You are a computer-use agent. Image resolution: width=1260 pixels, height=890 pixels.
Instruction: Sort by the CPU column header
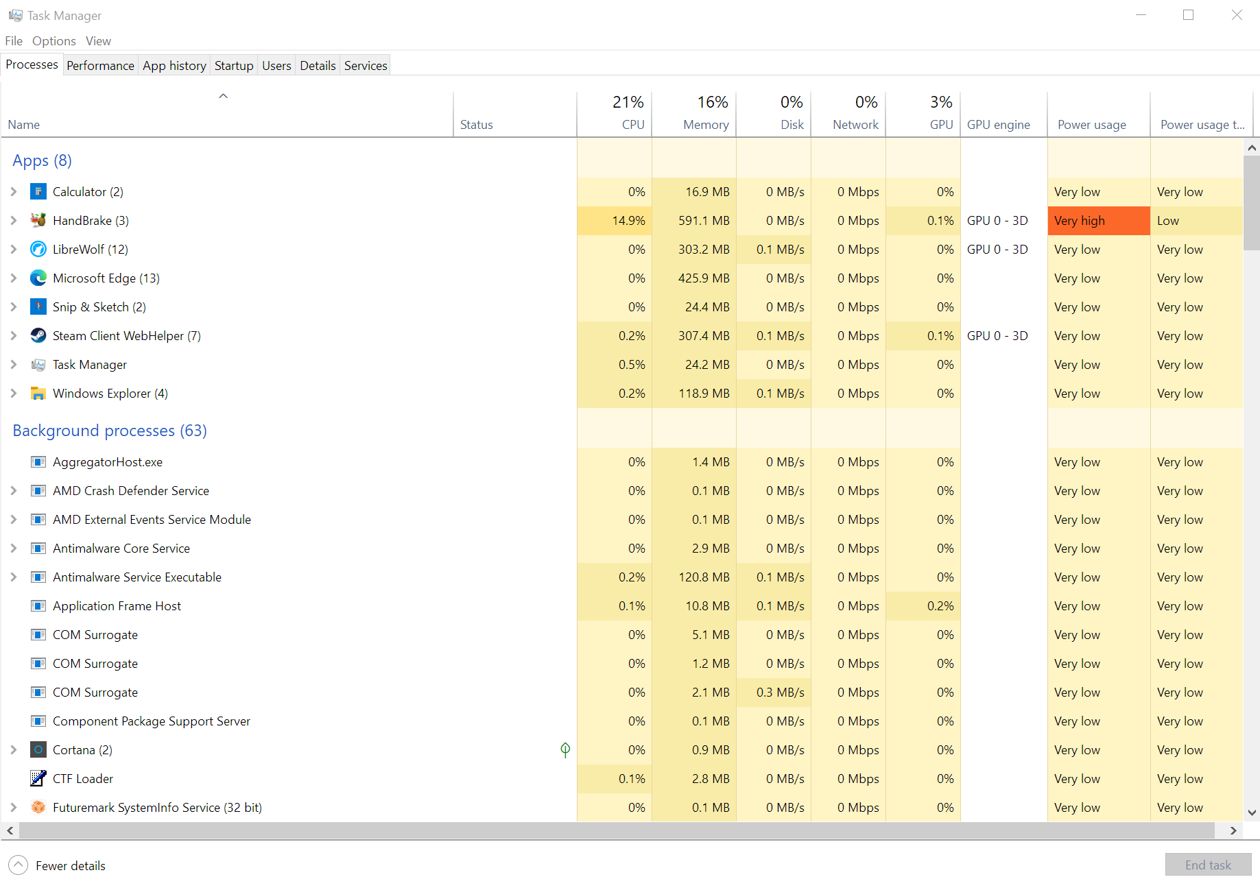[615, 114]
